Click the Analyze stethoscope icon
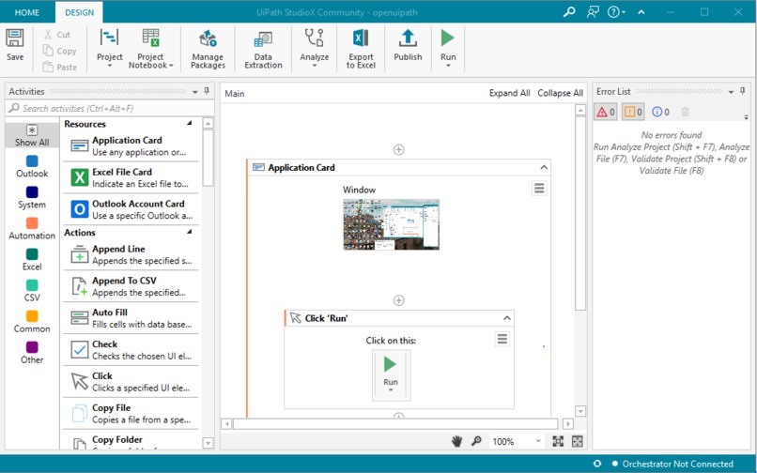 coord(315,38)
